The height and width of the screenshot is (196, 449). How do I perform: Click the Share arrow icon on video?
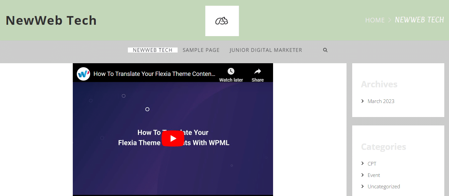click(258, 71)
